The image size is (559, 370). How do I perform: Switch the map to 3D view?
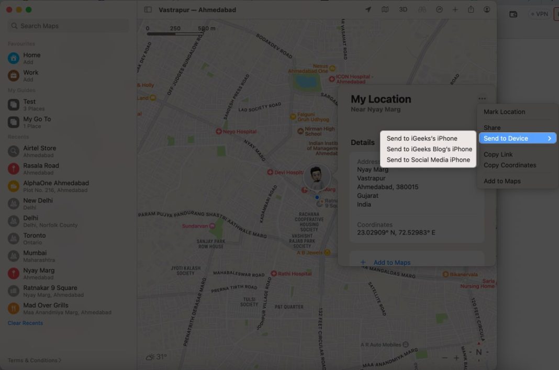point(403,9)
